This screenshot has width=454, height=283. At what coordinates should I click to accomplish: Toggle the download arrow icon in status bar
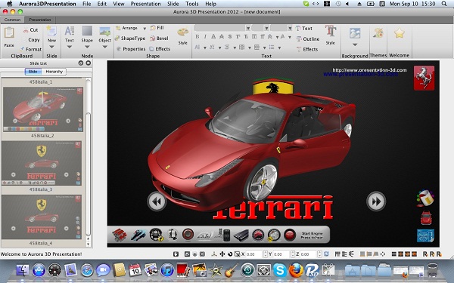click(x=176, y=254)
